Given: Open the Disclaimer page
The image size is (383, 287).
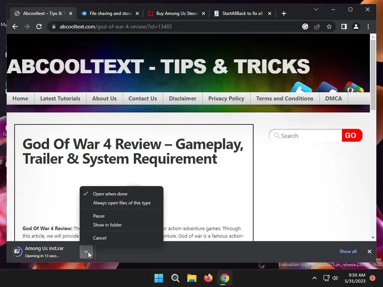Looking at the screenshot, I should point(183,99).
